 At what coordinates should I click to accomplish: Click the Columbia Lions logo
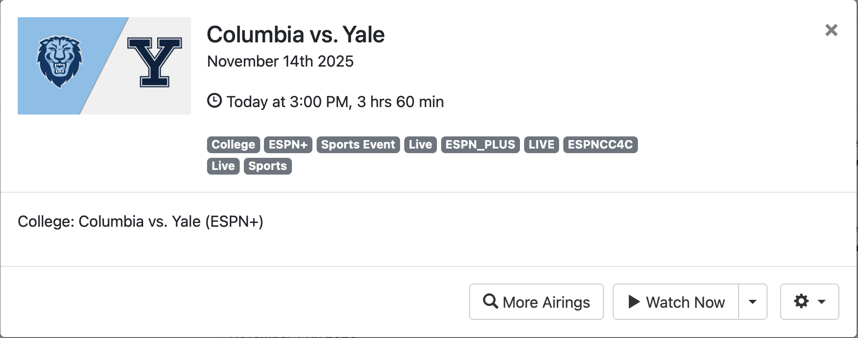pyautogui.click(x=59, y=61)
